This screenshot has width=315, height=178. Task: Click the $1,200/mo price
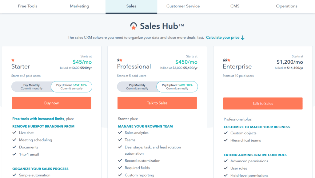[290, 62]
